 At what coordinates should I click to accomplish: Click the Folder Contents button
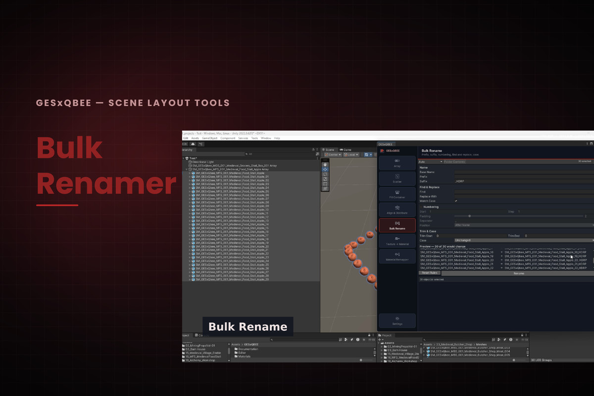click(x=454, y=162)
